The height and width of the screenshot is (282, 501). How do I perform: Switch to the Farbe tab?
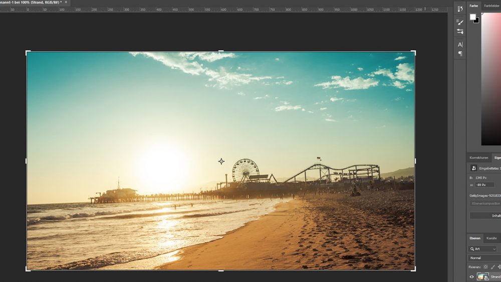click(473, 6)
